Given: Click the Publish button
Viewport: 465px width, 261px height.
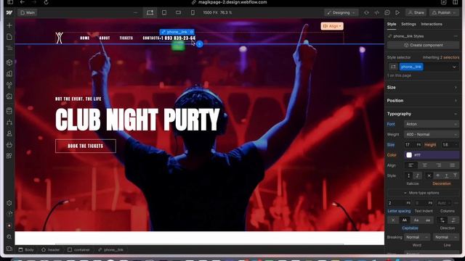Looking at the screenshot, I should (x=444, y=12).
